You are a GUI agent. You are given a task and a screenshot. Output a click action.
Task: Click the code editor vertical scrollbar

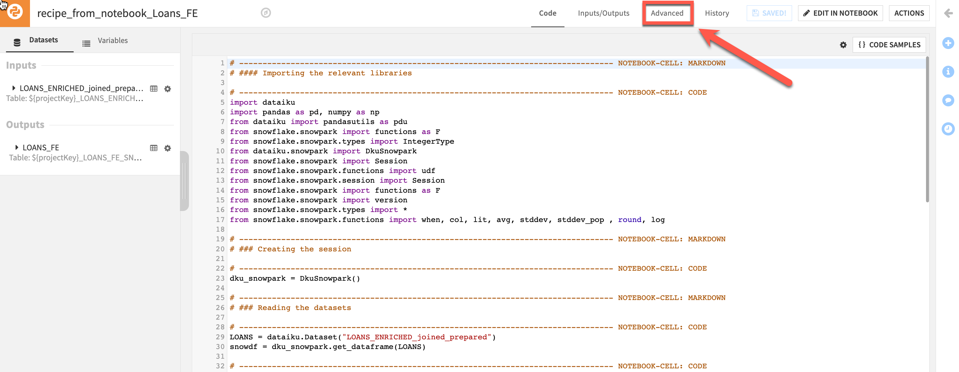[927, 130]
